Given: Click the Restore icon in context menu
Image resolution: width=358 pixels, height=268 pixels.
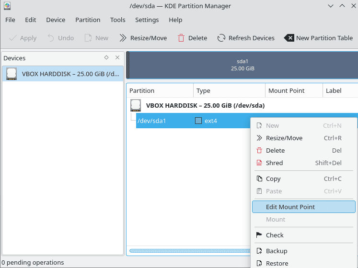Looking at the screenshot, I should 259,263.
